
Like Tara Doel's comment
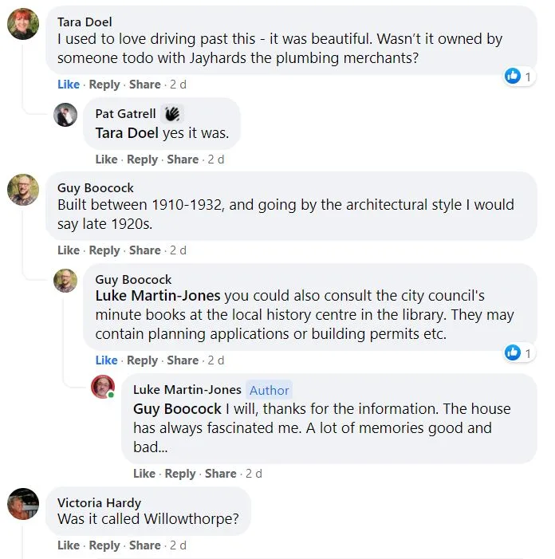point(69,85)
